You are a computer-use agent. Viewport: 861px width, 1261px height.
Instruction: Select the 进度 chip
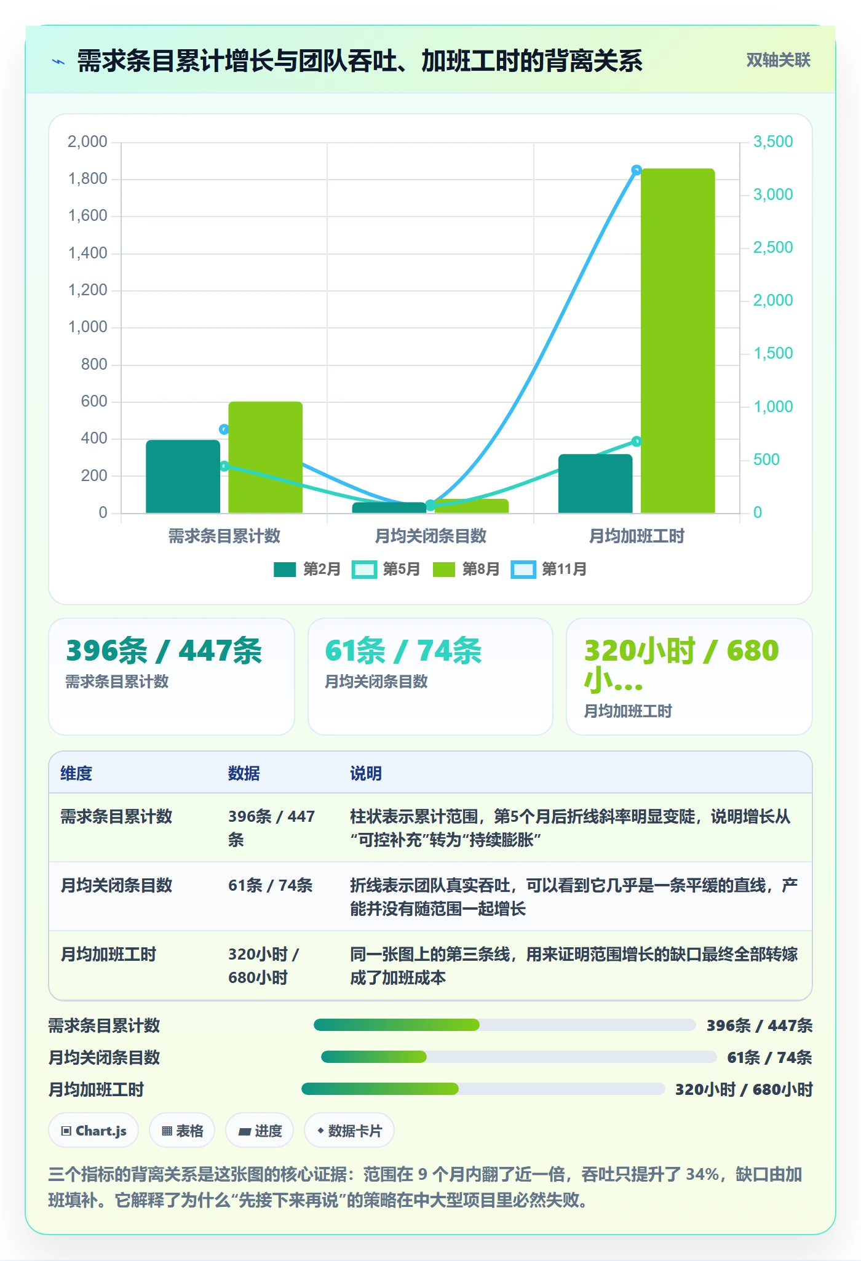(260, 1131)
